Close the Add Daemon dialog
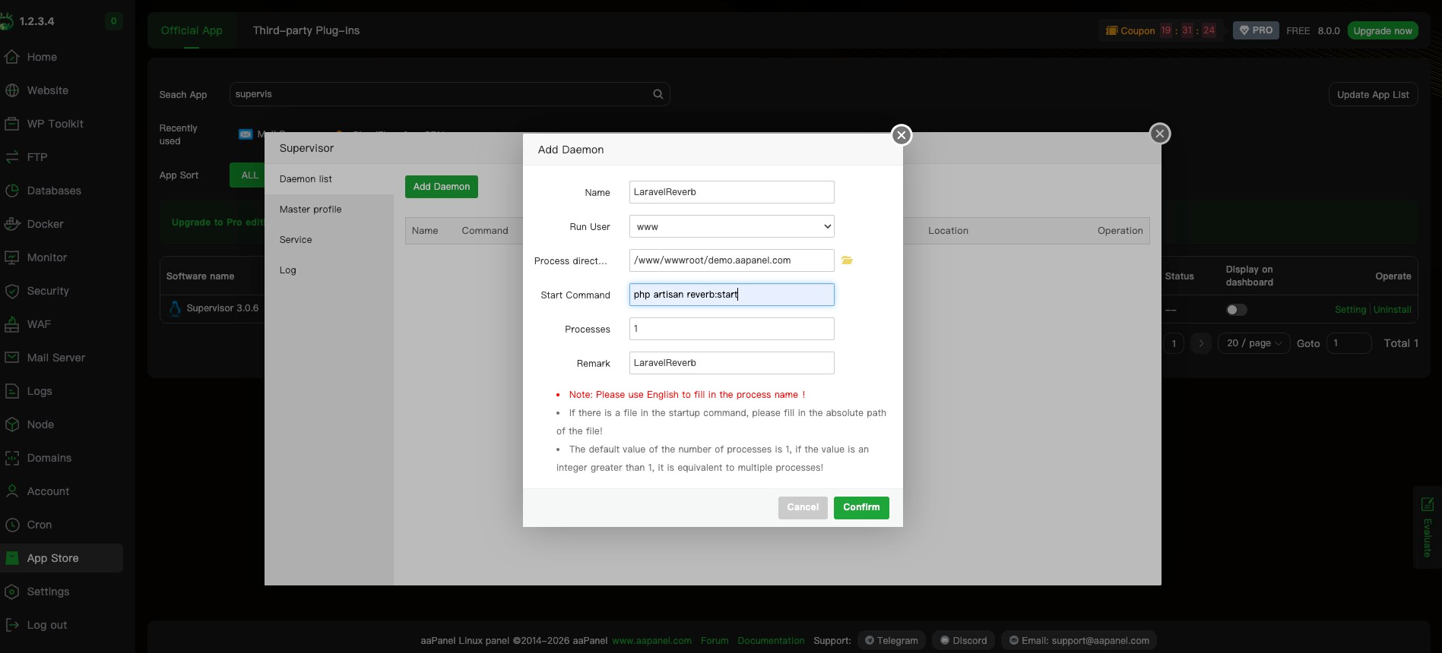The width and height of the screenshot is (1442, 653). [x=902, y=135]
